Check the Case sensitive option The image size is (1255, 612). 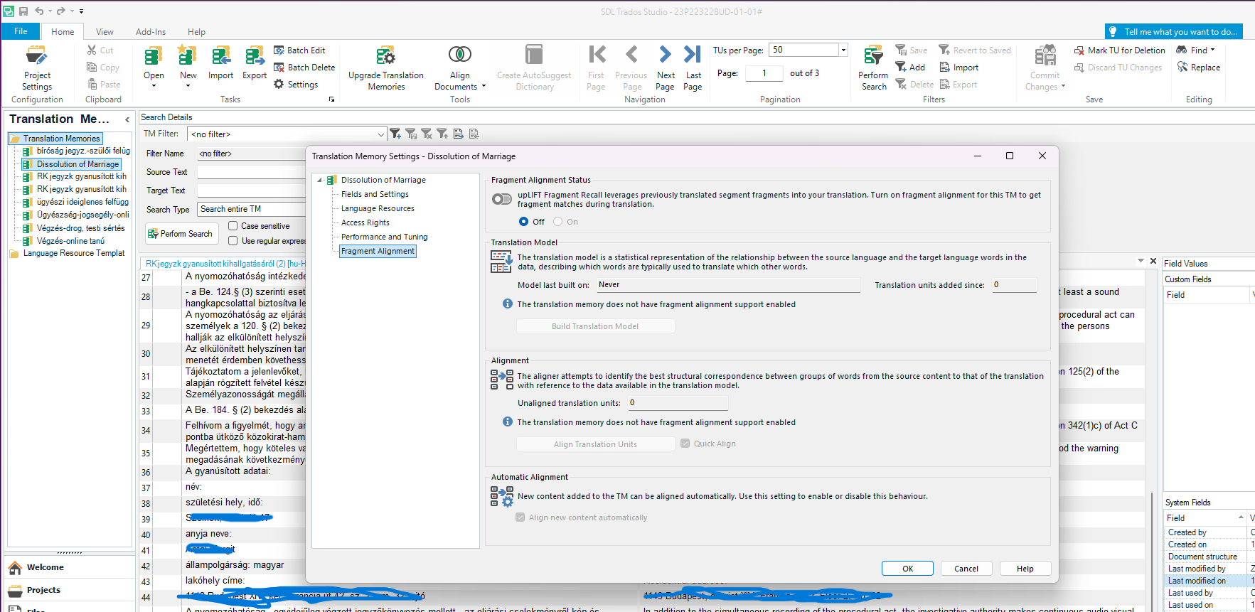(x=233, y=226)
